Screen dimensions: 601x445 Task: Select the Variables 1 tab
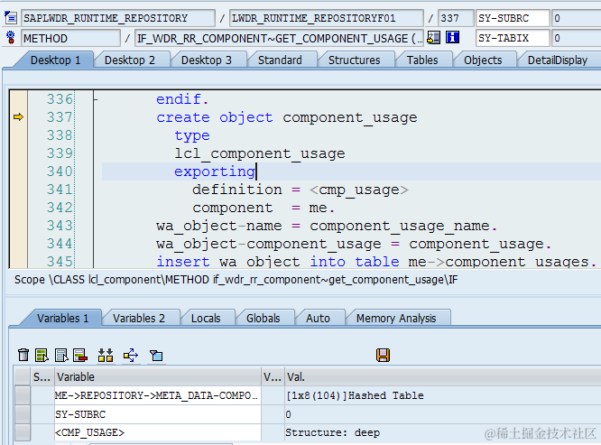(63, 318)
